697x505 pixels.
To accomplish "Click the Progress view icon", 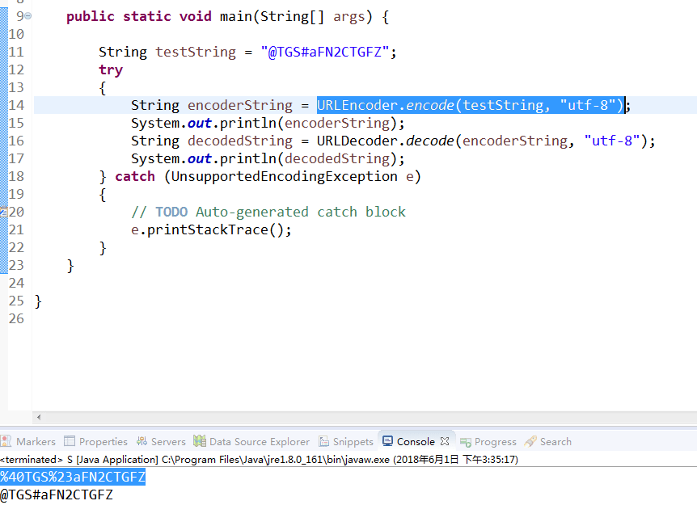I will (x=465, y=441).
